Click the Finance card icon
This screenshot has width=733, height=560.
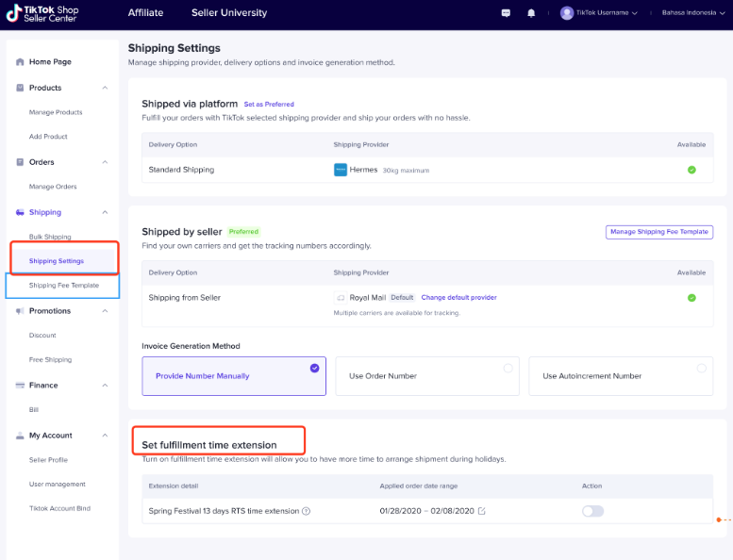[20, 386]
